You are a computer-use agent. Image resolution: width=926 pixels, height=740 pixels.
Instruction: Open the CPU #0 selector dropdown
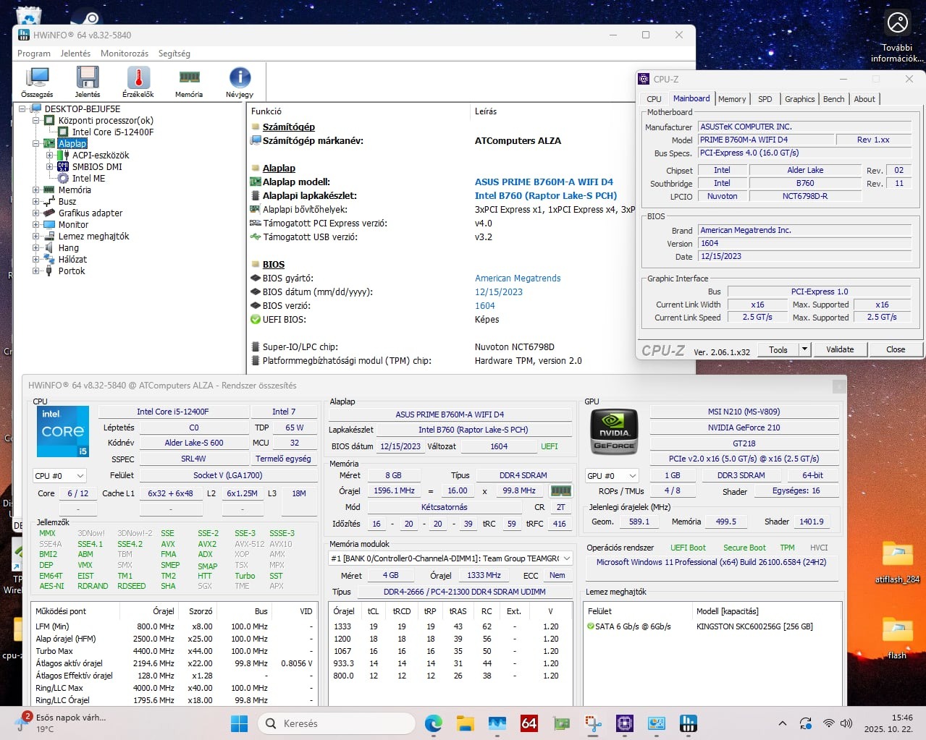pyautogui.click(x=60, y=475)
